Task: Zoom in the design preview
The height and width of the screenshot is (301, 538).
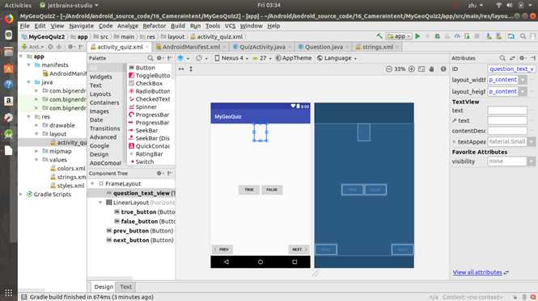Action: coord(412,69)
